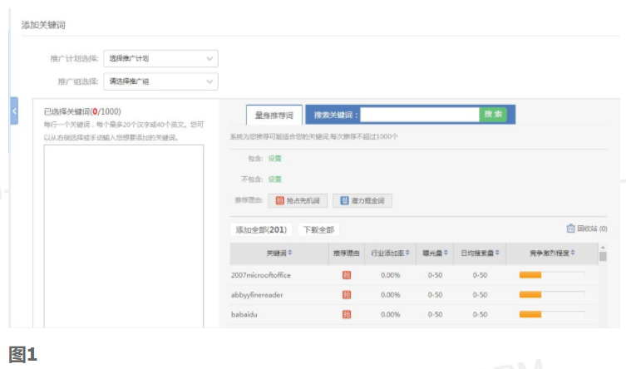626x369 pixels.
Task: Click the table scrollbar up arrow
Action: [x=603, y=248]
